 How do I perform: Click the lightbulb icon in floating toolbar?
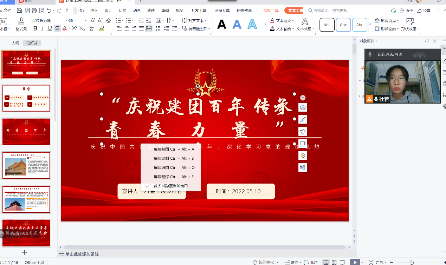click(303, 155)
